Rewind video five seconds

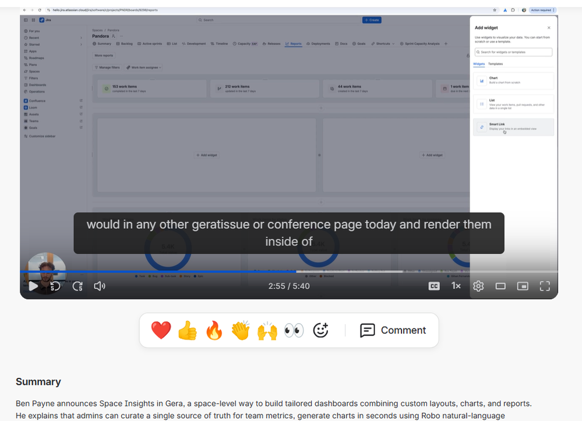55,286
